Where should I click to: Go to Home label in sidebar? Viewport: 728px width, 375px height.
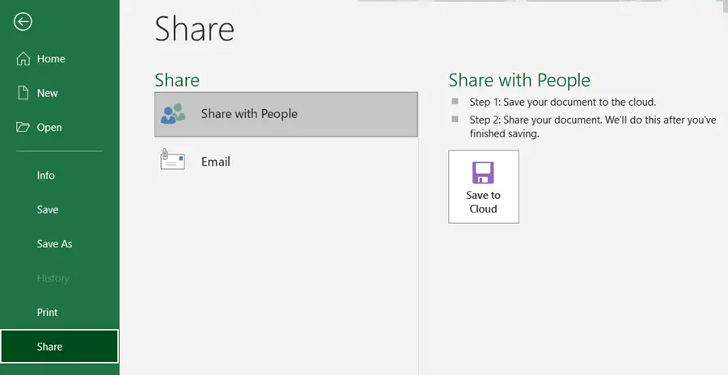51,59
